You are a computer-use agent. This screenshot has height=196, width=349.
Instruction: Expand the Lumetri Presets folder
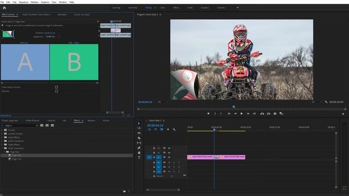pyautogui.click(x=2, y=134)
